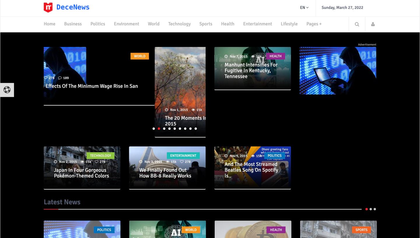Select the last dot in Latest News pagination
420x238 pixels.
click(x=375, y=209)
